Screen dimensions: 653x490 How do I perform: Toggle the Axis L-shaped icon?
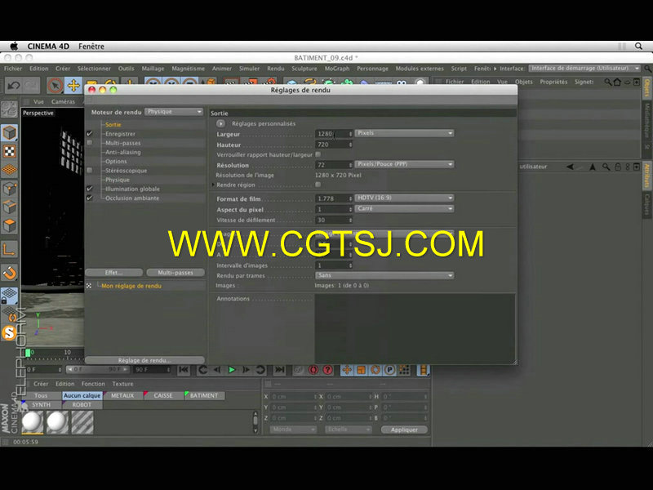(9, 249)
